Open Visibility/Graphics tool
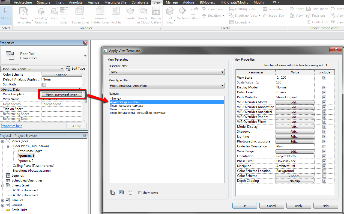Viewport: 344px width, 214px height. pyautogui.click(x=41, y=15)
